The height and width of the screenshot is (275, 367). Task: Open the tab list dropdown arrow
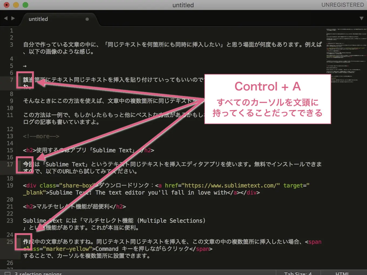click(x=361, y=19)
